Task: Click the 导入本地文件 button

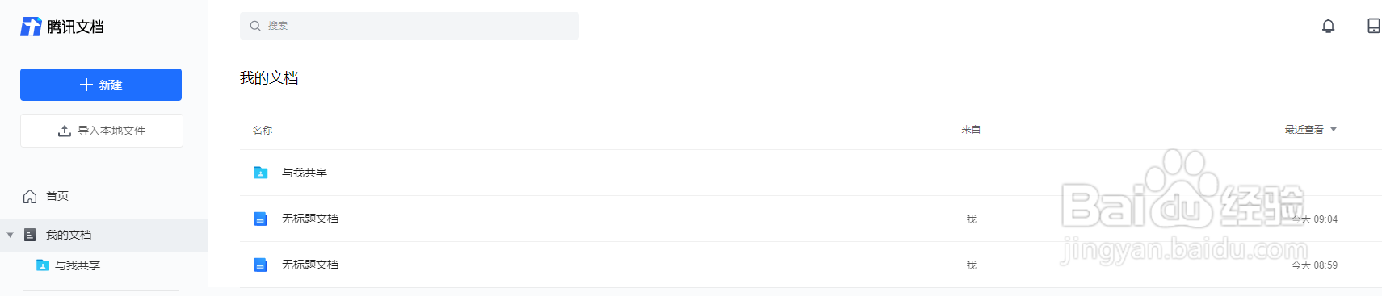Action: (x=102, y=131)
